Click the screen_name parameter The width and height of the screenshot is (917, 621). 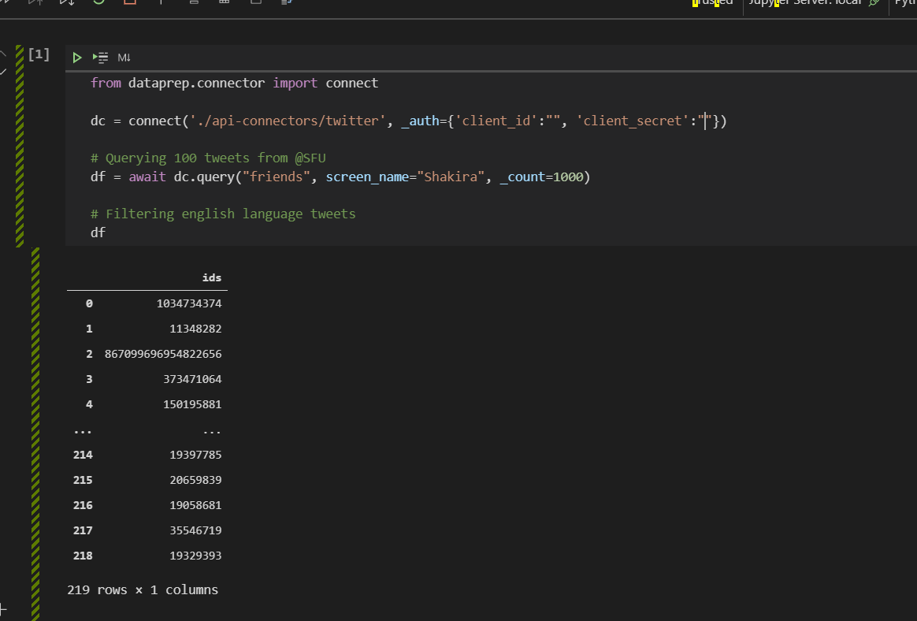pos(367,177)
